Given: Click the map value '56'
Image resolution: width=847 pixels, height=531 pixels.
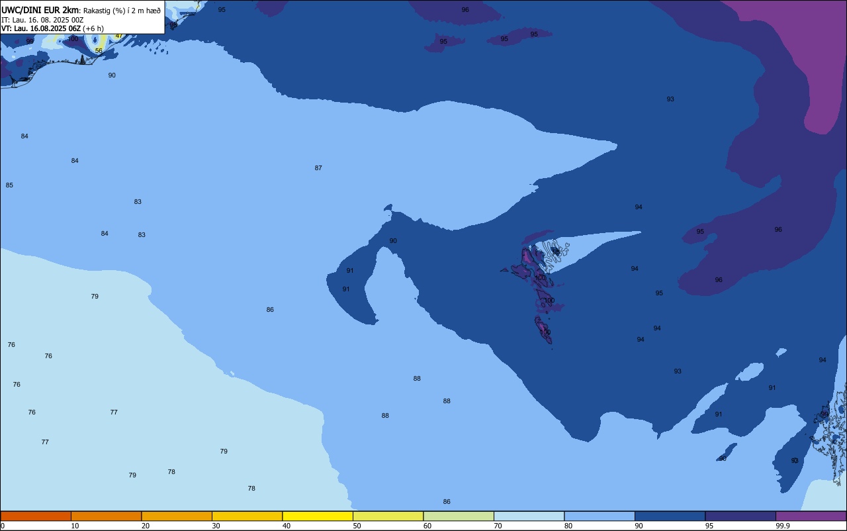Looking at the screenshot, I should [x=99, y=51].
